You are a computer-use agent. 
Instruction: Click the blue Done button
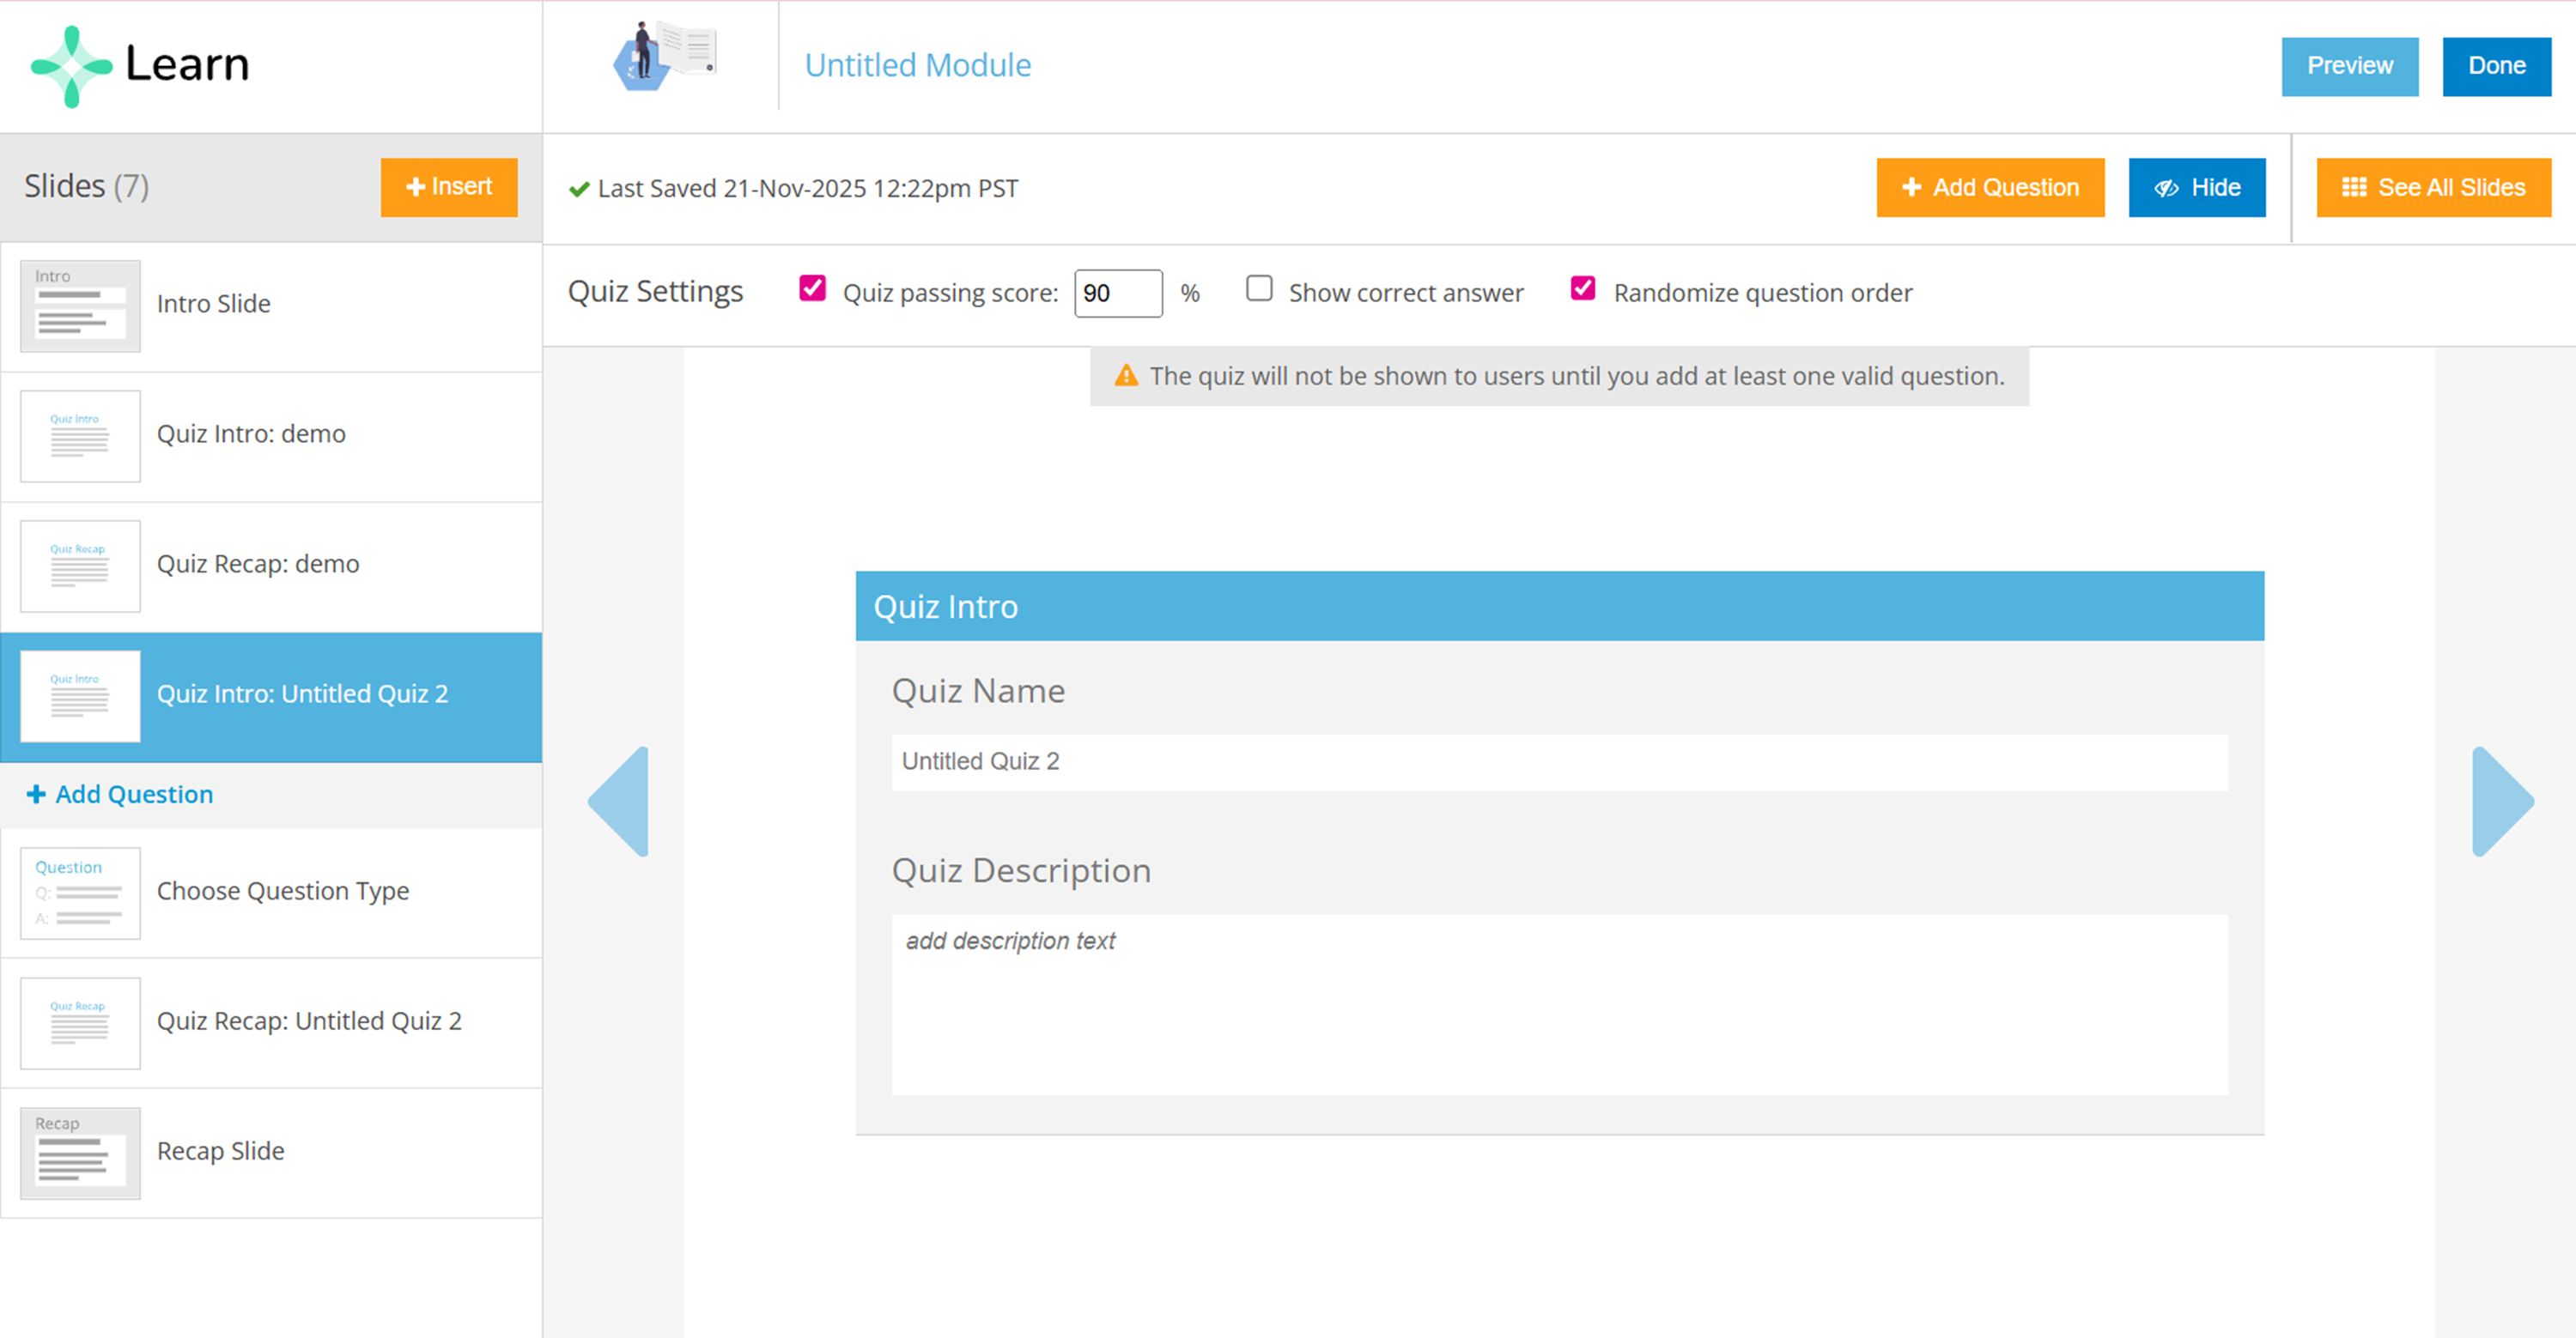click(x=2496, y=66)
